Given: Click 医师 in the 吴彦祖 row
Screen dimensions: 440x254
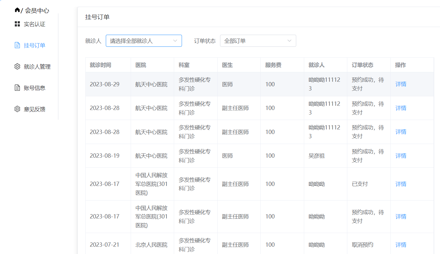Looking at the screenshot, I should point(227,156).
